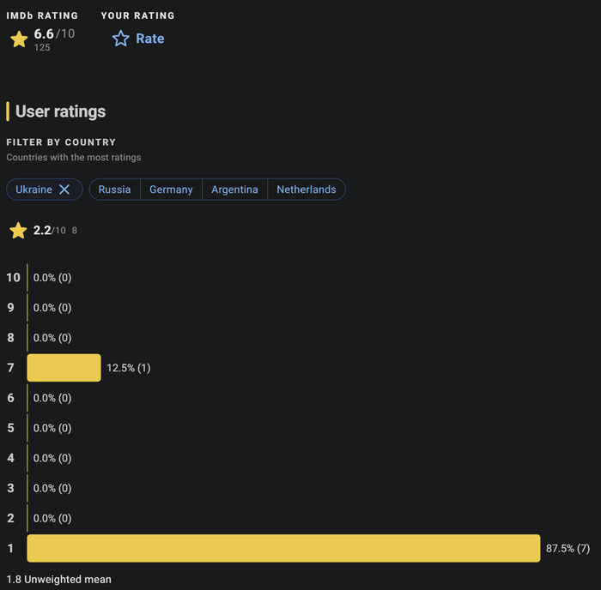
Task: Click the rating number 1 row label
Action: click(10, 548)
